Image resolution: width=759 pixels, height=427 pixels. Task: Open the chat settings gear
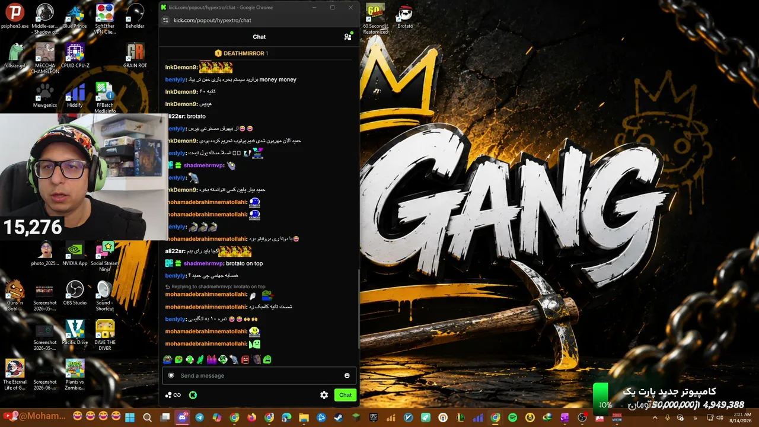pyautogui.click(x=324, y=395)
